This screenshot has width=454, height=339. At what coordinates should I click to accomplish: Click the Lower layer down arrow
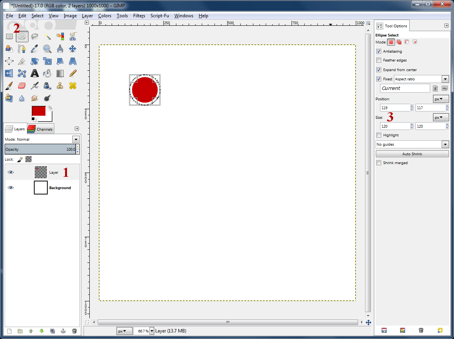[x=42, y=331]
